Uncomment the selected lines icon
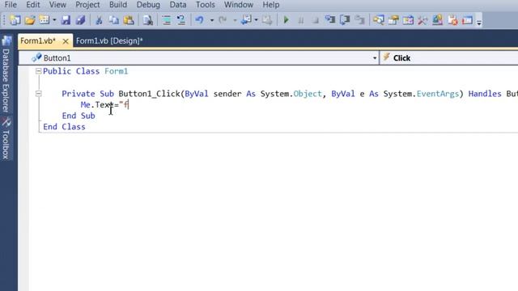 pyautogui.click(x=181, y=20)
